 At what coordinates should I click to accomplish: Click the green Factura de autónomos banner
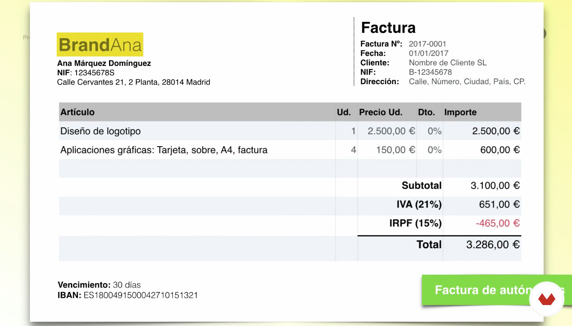point(497,290)
